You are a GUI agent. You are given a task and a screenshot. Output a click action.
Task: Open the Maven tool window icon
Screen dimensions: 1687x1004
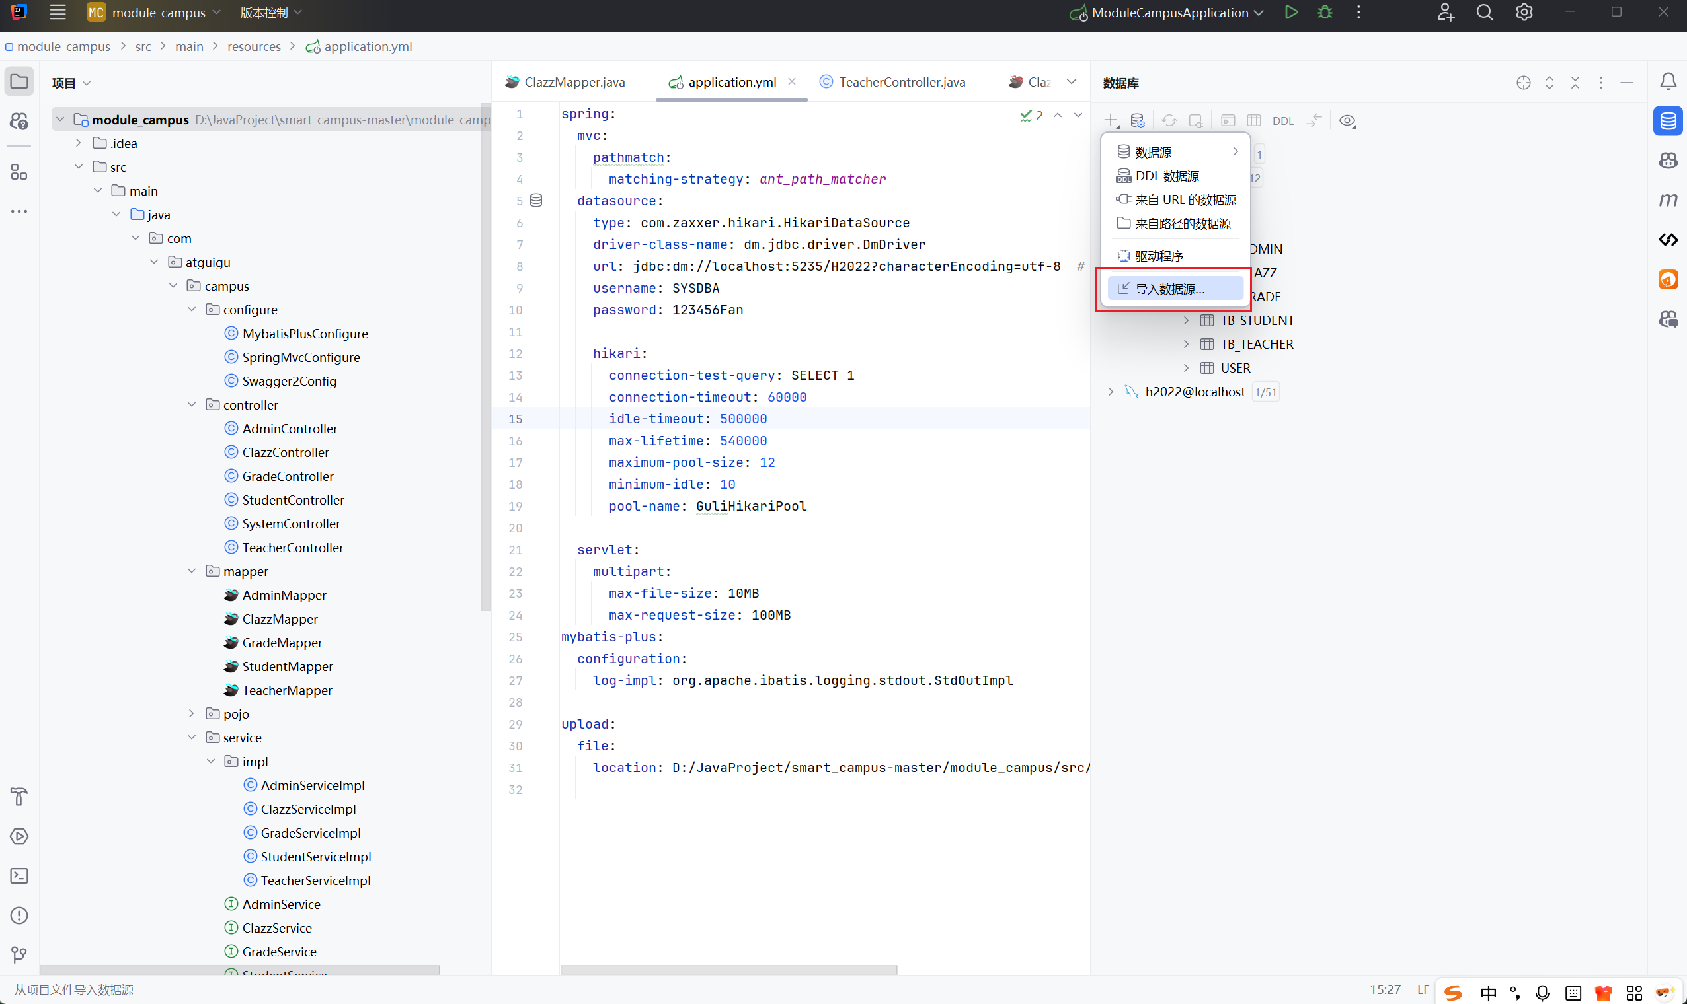point(1668,200)
